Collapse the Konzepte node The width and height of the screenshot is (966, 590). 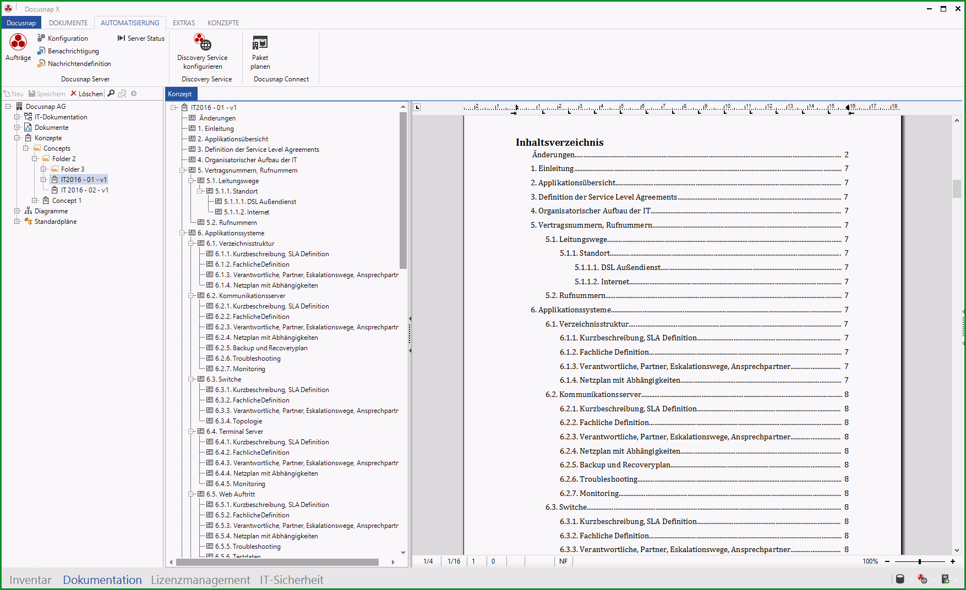click(17, 138)
